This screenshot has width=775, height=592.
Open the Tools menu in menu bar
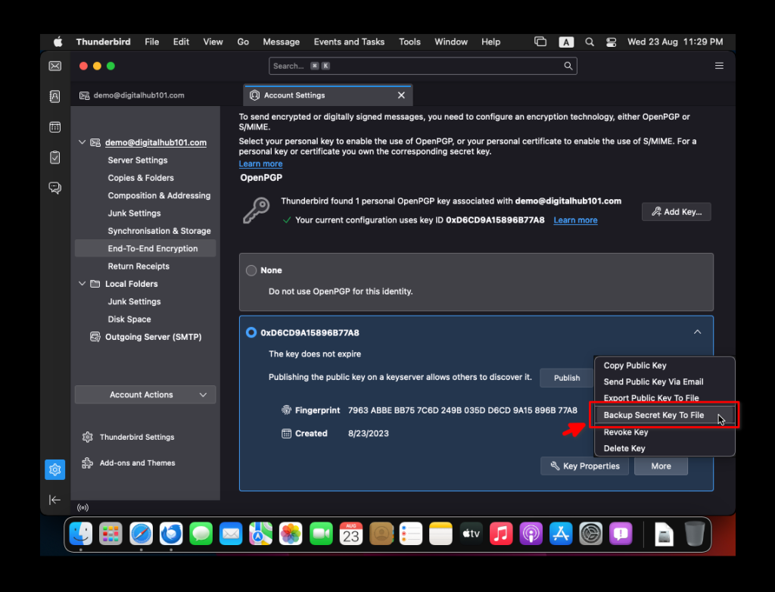(x=409, y=42)
